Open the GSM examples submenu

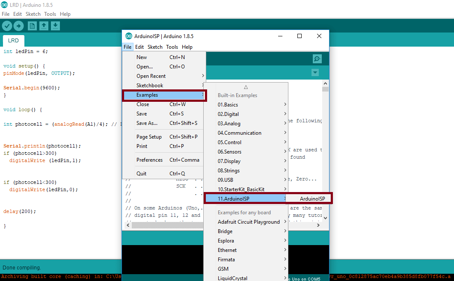coord(246,269)
